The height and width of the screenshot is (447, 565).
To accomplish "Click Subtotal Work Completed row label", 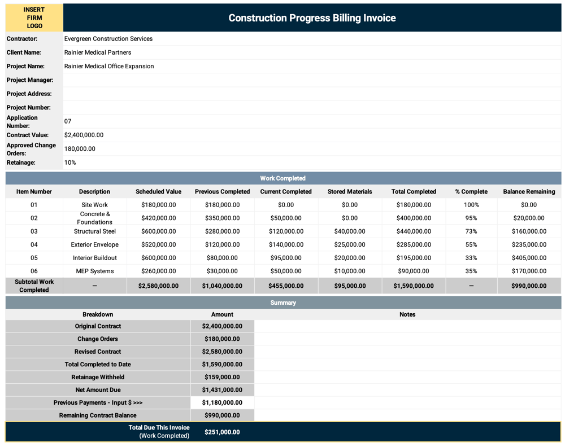I will 34,286.
